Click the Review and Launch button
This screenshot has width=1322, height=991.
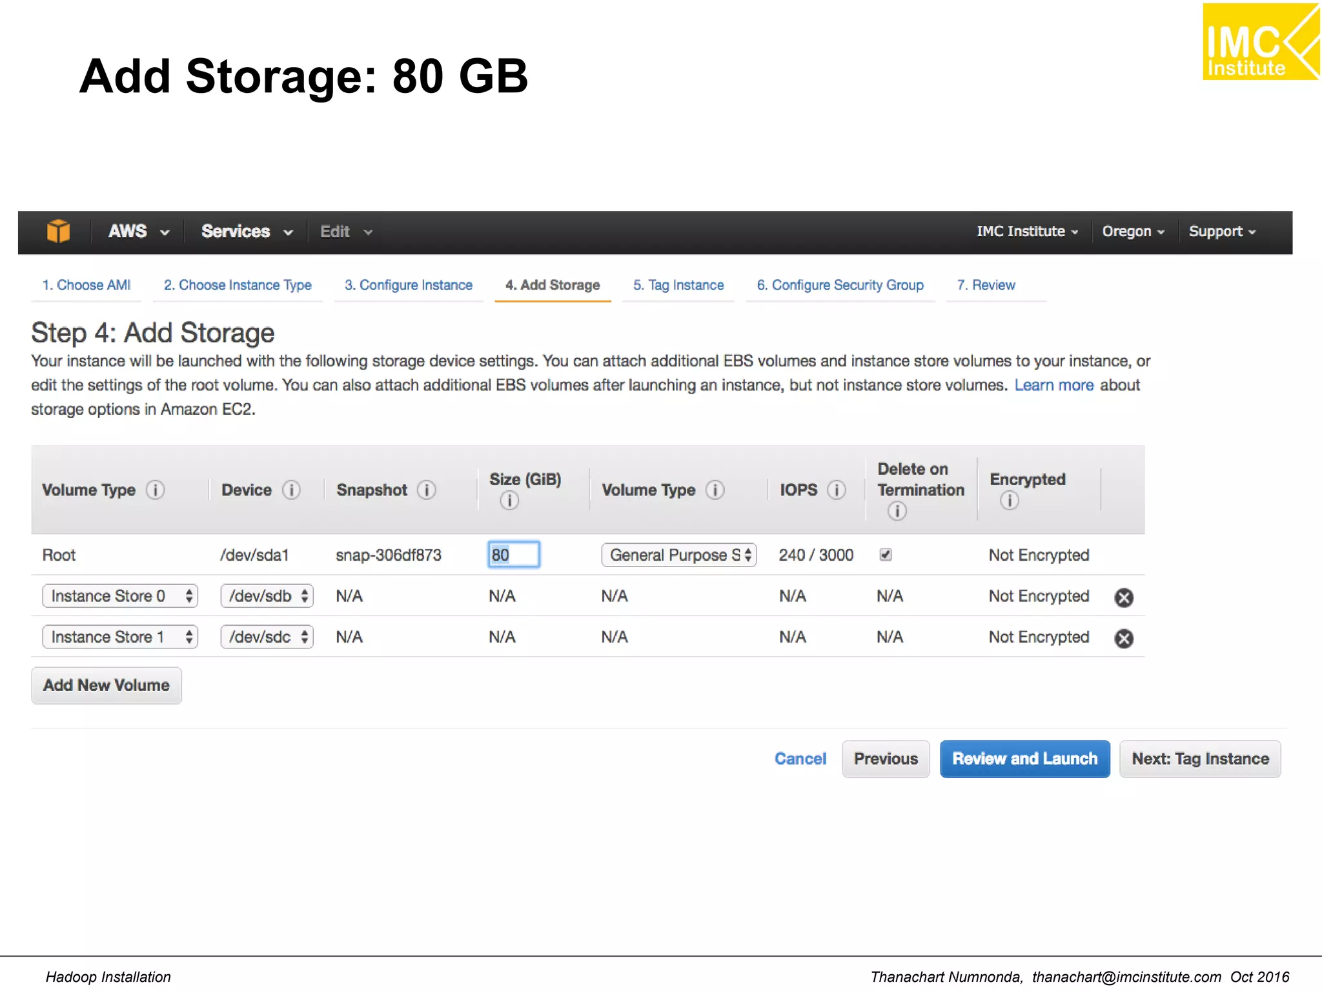tap(1025, 759)
